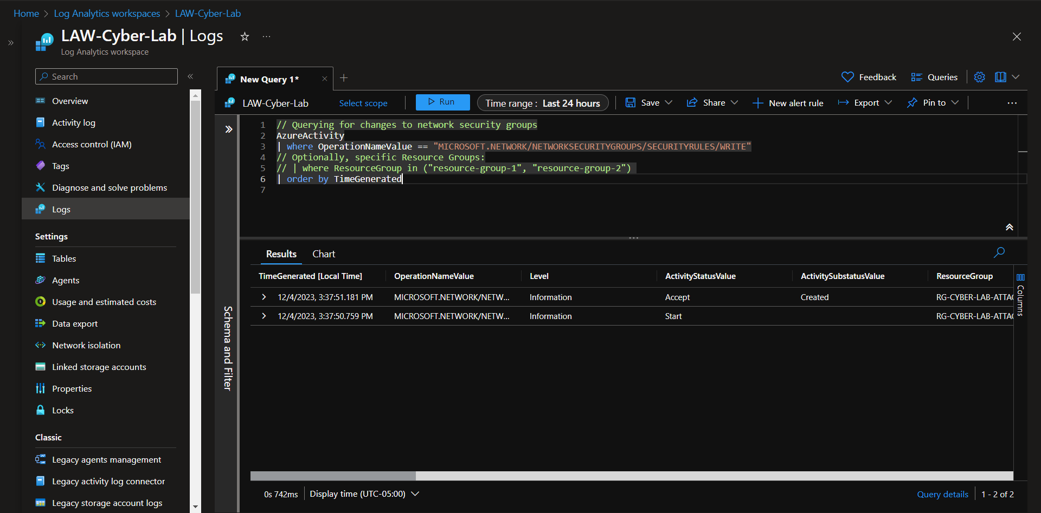Open the Queries panel

tap(934, 77)
